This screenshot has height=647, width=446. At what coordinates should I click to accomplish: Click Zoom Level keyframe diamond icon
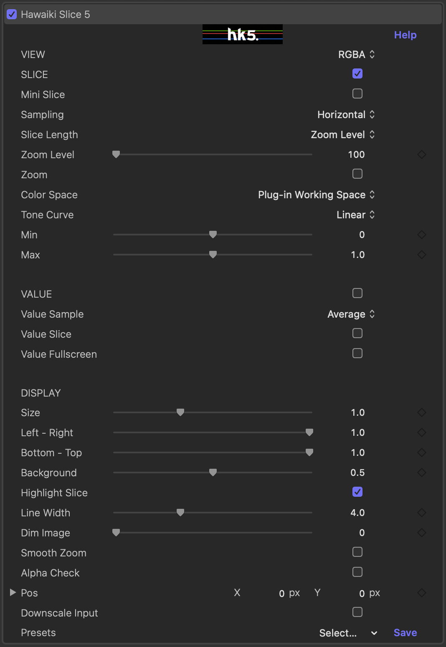(x=422, y=154)
